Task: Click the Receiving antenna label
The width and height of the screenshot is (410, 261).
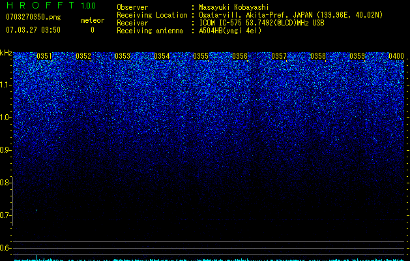Action: [x=150, y=31]
